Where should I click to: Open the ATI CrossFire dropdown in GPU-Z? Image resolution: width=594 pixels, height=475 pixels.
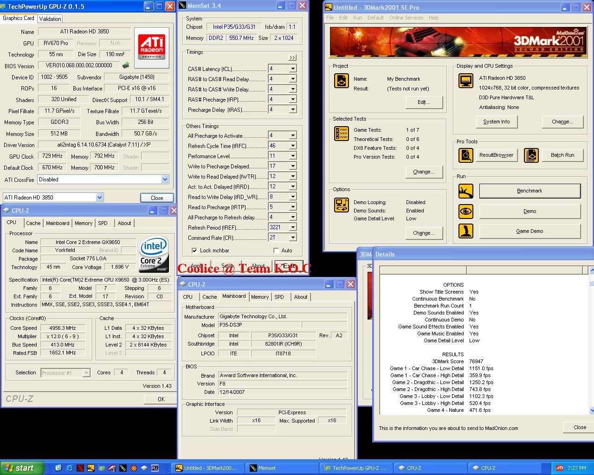pos(165,180)
